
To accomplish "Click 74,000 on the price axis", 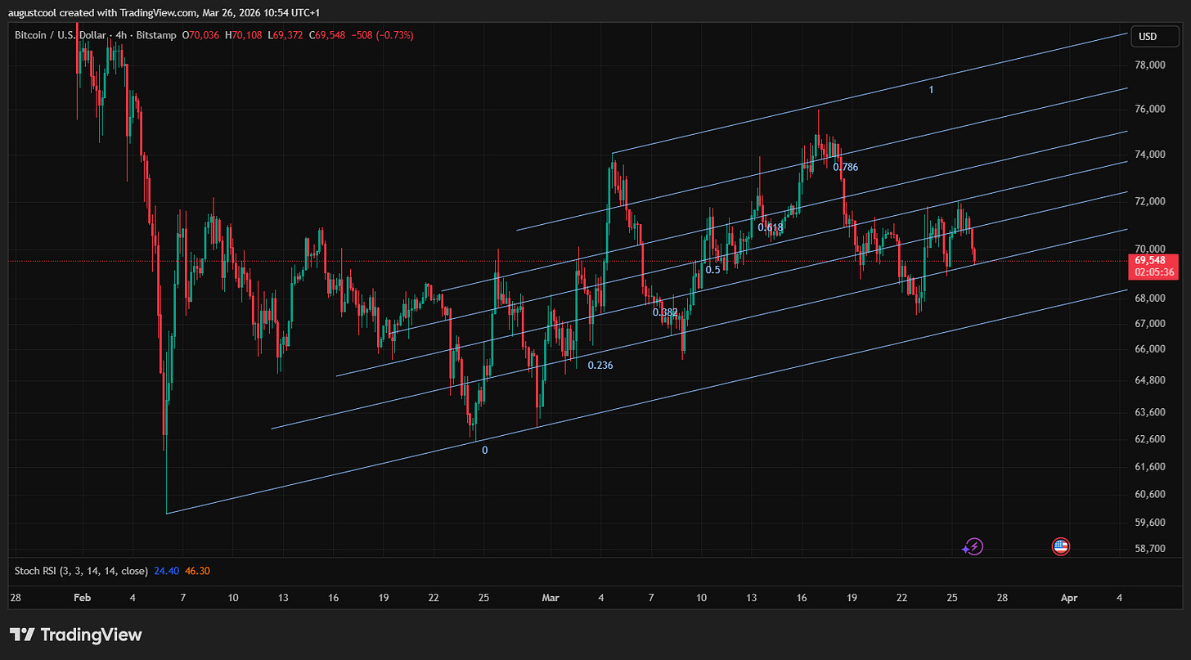I will pyautogui.click(x=1151, y=155).
